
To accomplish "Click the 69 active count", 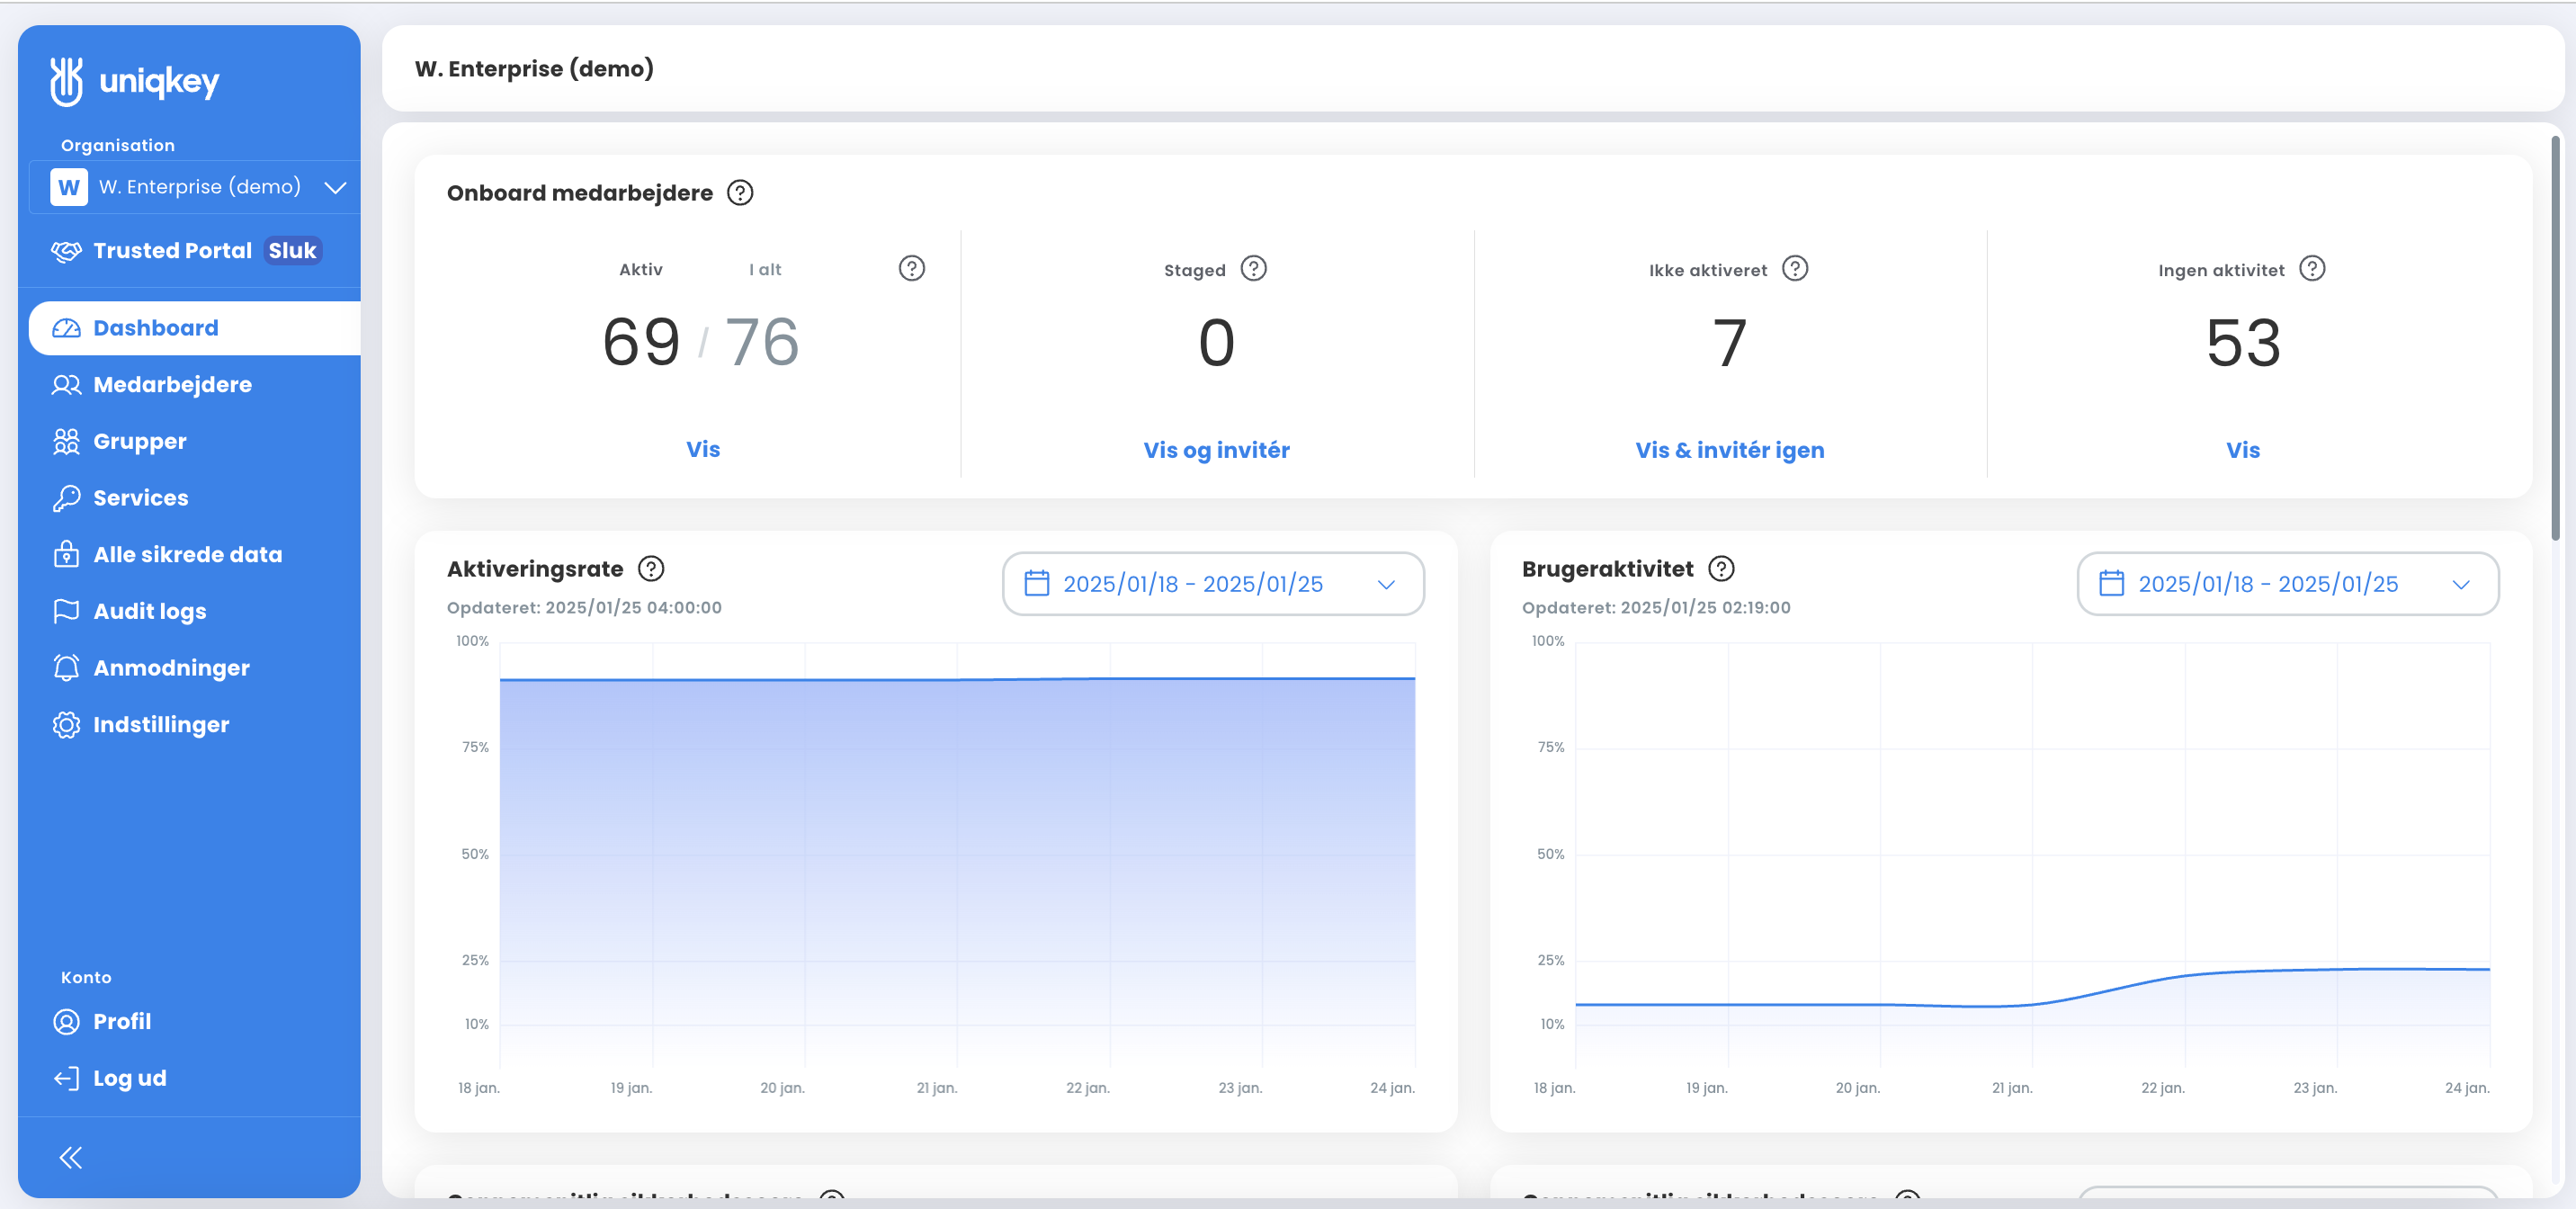I will click(641, 343).
